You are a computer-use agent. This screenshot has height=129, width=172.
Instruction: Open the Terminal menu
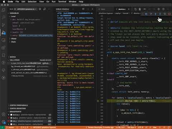point(62,1)
